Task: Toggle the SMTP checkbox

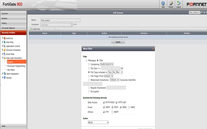Action: point(104,107)
